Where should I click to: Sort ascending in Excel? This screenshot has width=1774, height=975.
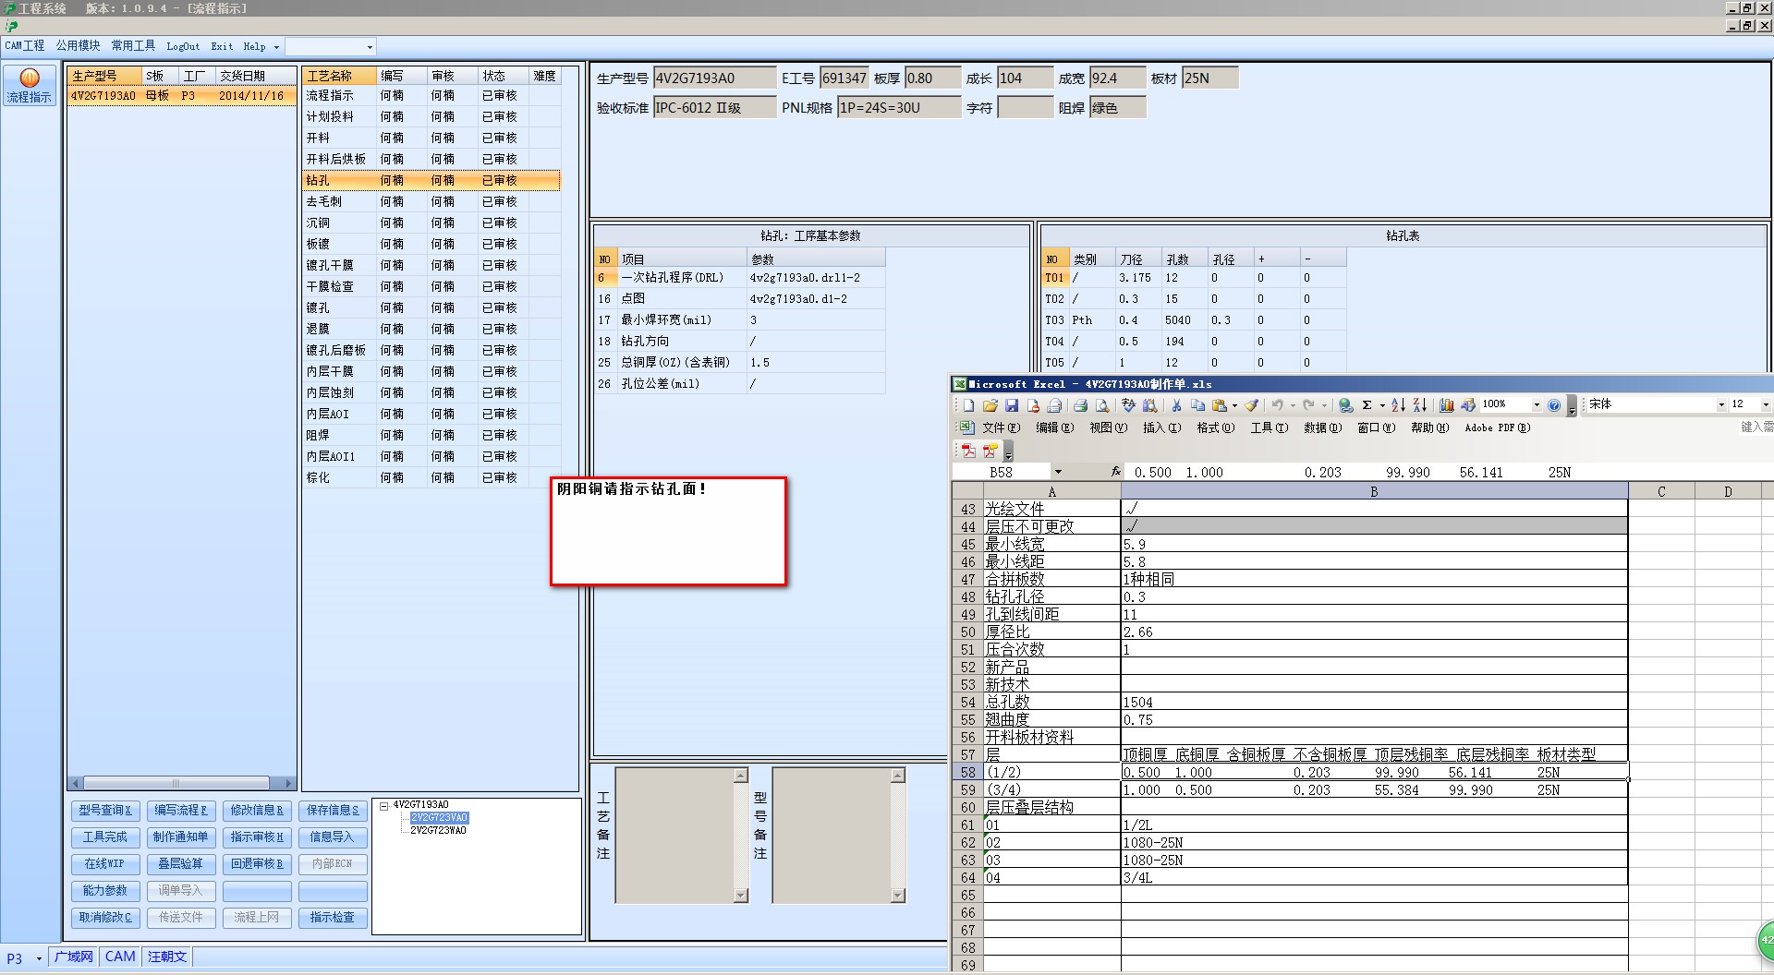[1398, 405]
